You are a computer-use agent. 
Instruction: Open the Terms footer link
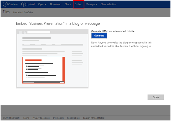26,118
